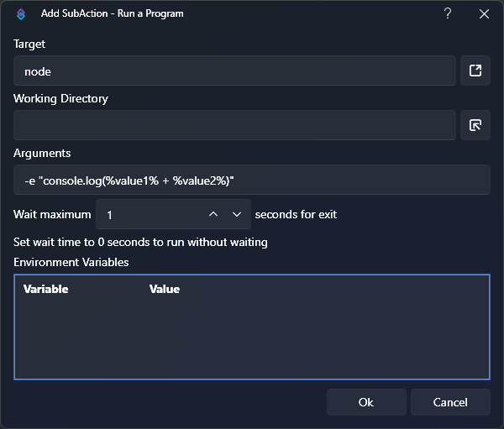The width and height of the screenshot is (504, 429).
Task: Open help with the question mark button
Action: (448, 13)
